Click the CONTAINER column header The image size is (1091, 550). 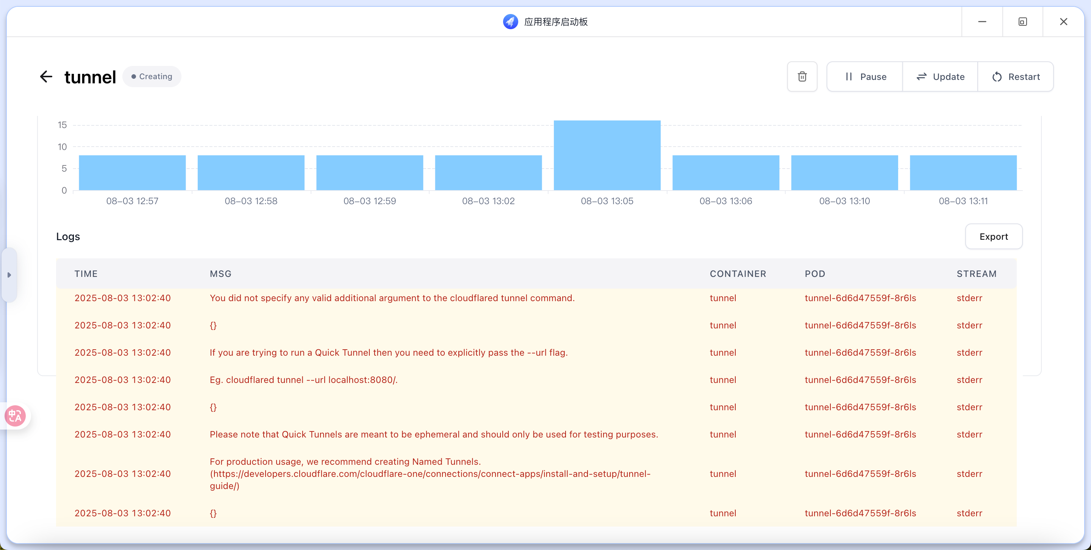click(738, 274)
